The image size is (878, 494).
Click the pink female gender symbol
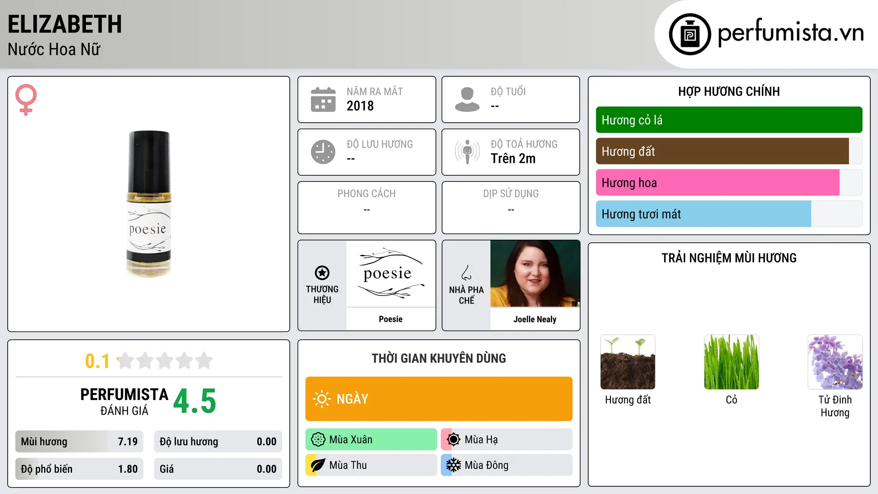26,100
